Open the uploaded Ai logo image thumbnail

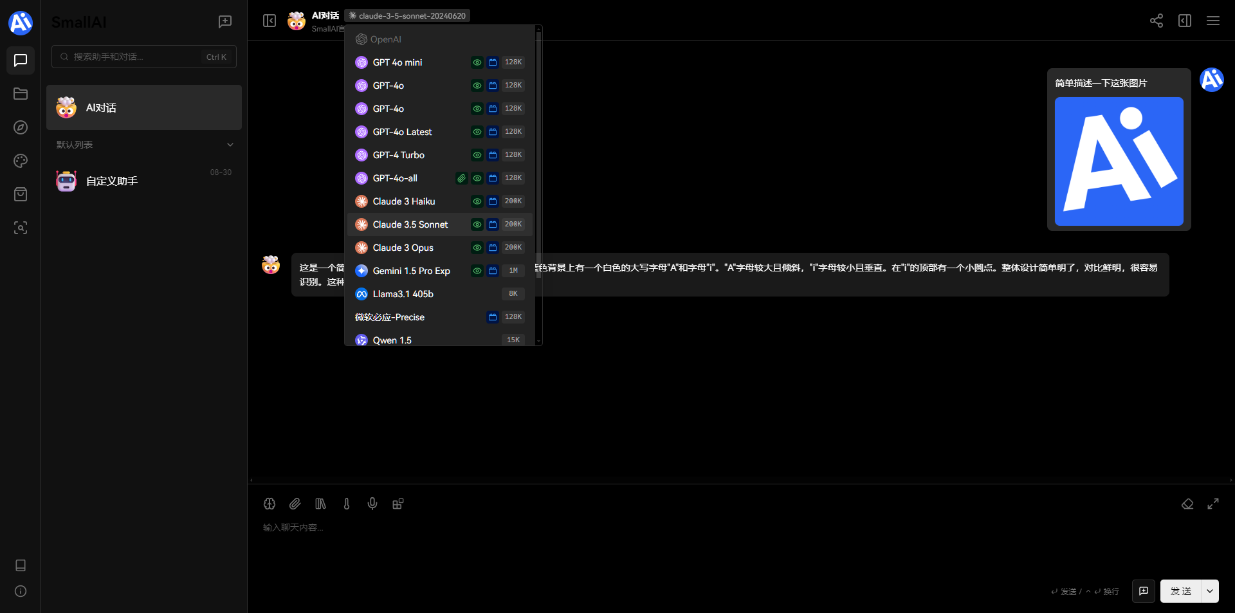click(x=1119, y=161)
